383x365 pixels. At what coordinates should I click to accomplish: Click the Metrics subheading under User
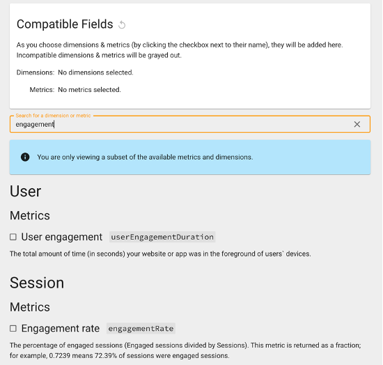point(30,216)
